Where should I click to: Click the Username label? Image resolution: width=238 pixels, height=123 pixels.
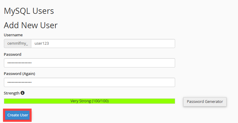tap(13, 35)
